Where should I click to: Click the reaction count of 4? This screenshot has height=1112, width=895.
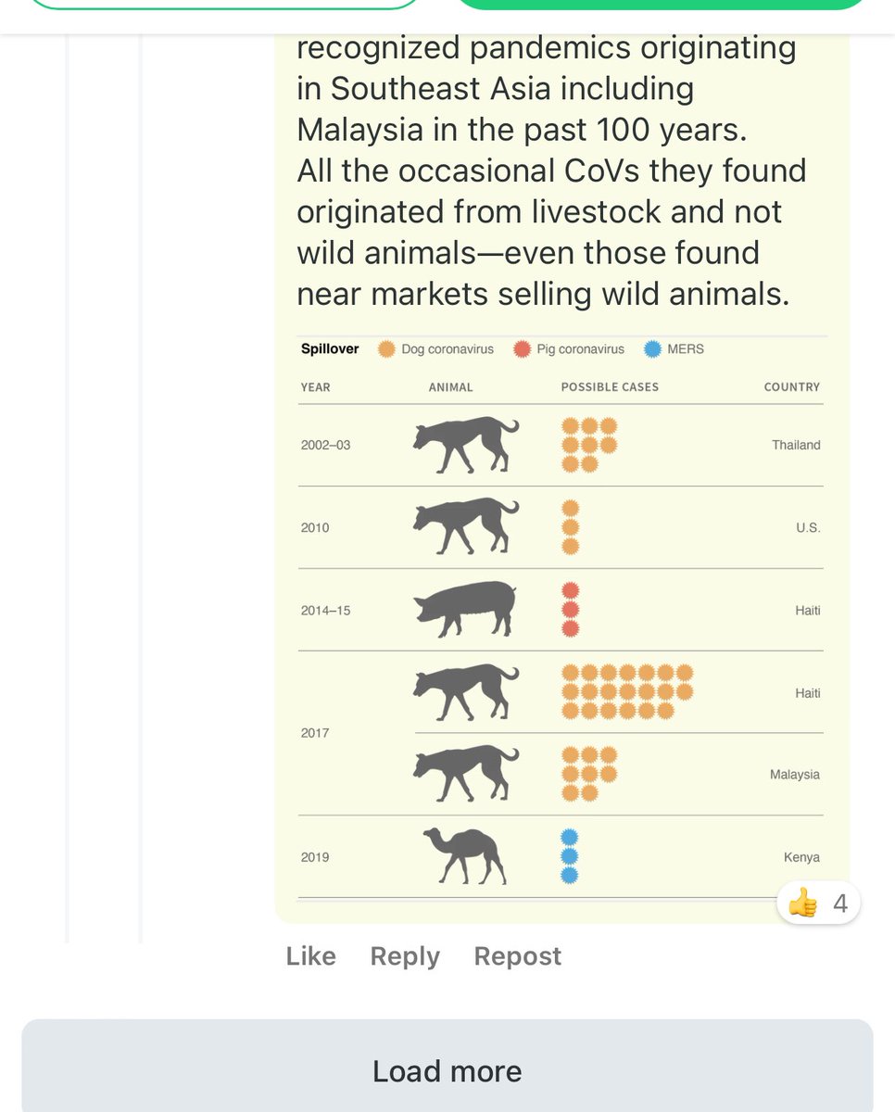pos(840,903)
